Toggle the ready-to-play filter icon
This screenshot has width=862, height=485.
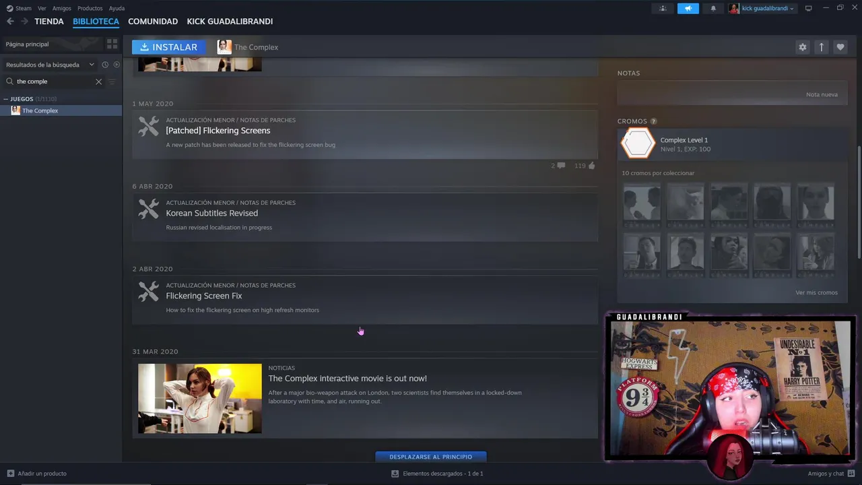pos(117,65)
